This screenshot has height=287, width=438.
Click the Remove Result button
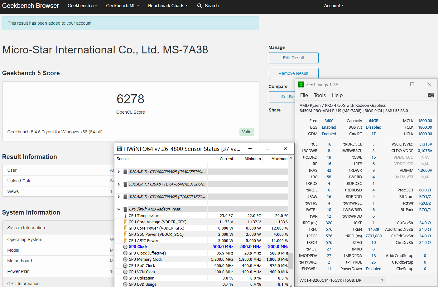pos(294,73)
